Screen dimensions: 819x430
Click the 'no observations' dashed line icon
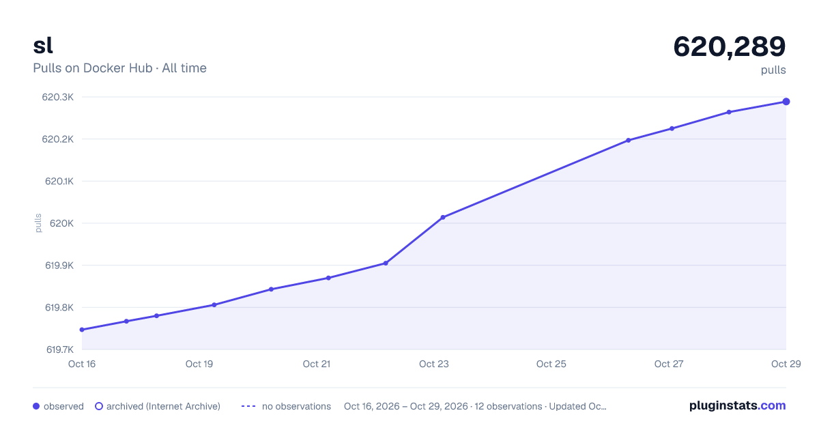click(248, 406)
